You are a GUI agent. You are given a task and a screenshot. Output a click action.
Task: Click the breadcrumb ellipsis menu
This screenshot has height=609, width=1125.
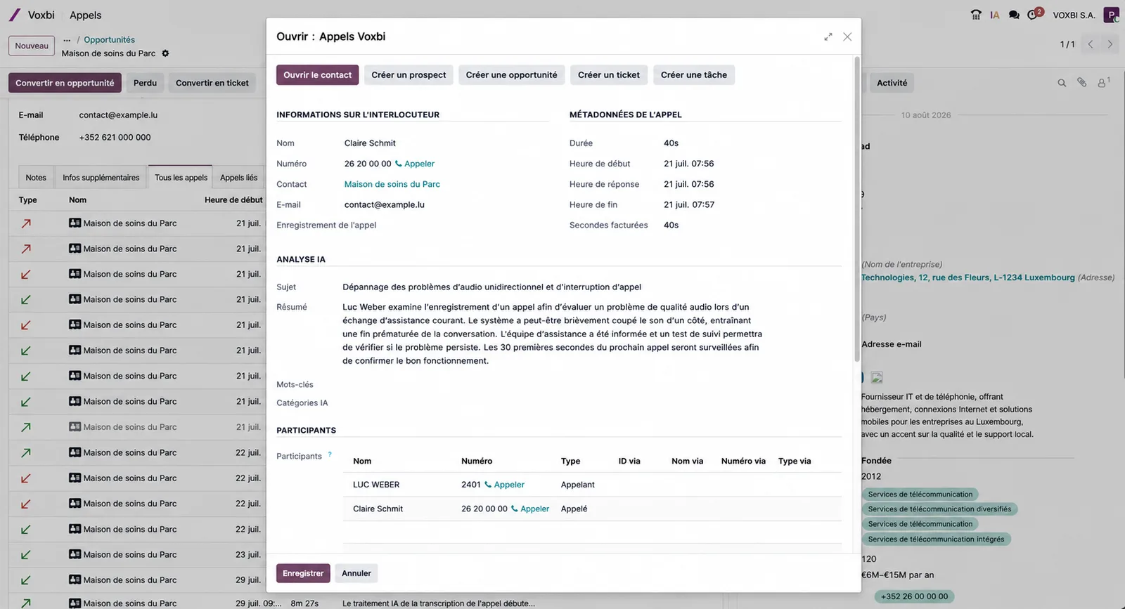point(67,40)
